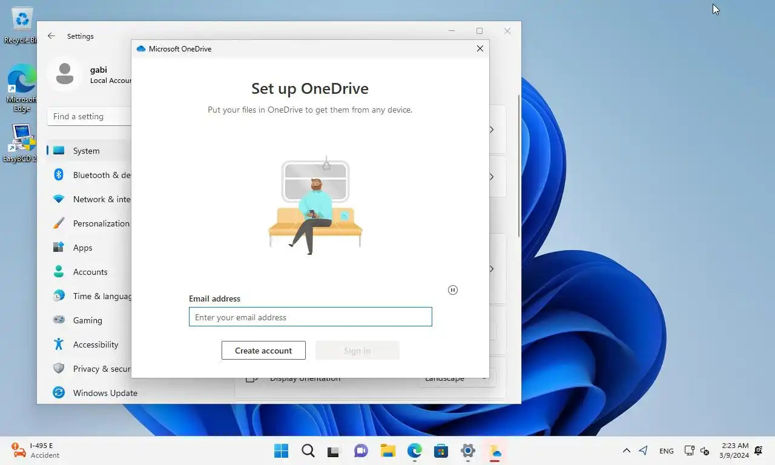The image size is (775, 465).
Task: Open the notification center bell icon
Action: point(759,450)
